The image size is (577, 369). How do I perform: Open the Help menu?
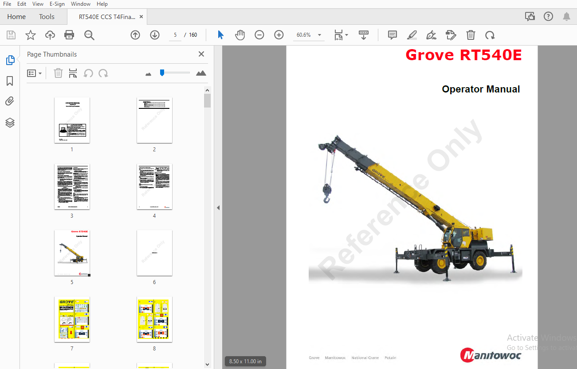(x=102, y=4)
